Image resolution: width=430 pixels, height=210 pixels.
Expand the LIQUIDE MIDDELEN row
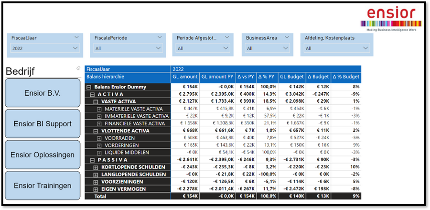point(99,153)
